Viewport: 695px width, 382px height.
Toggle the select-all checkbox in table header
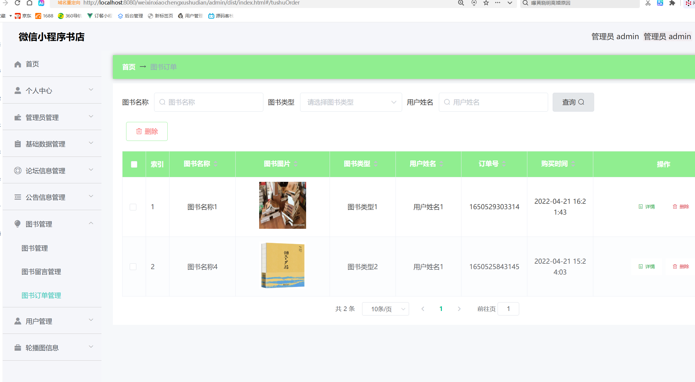pos(134,164)
